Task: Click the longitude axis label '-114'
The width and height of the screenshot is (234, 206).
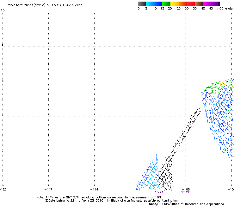Action: pyautogui.click(x=94, y=190)
